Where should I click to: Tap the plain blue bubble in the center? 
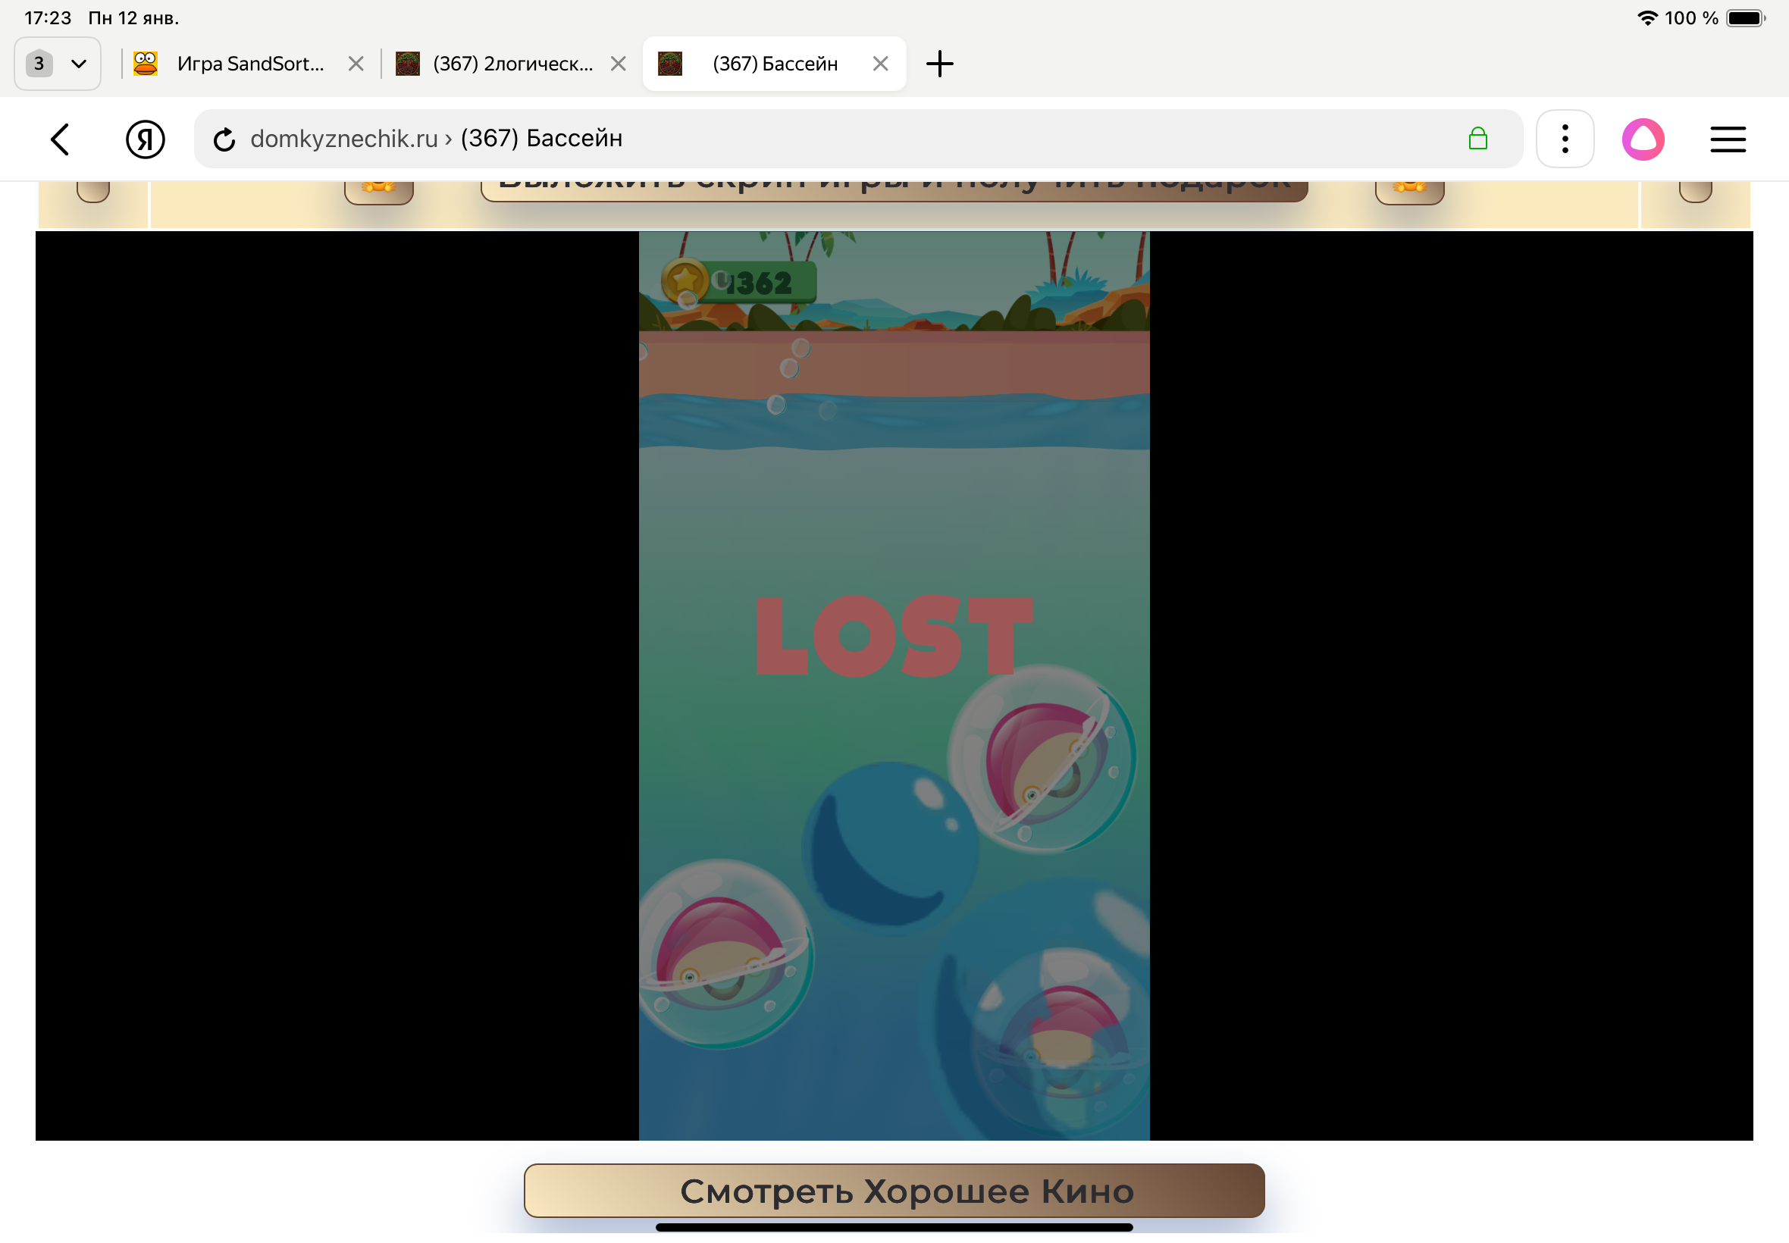point(888,846)
